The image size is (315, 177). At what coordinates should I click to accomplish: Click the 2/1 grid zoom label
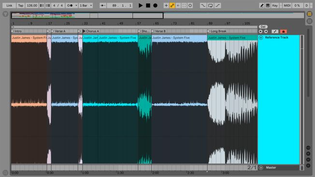252,167
